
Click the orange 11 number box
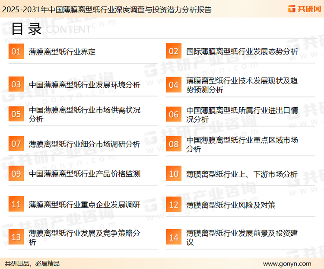pos(16,204)
